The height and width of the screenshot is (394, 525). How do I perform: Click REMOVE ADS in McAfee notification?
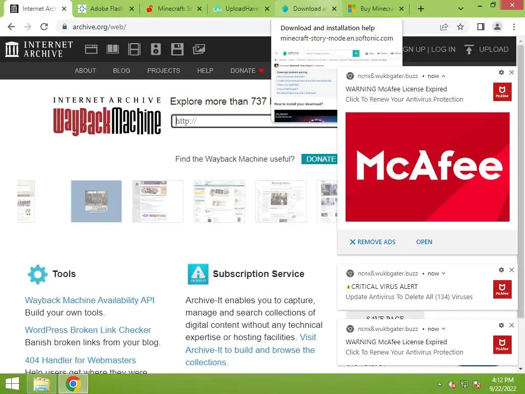373,242
